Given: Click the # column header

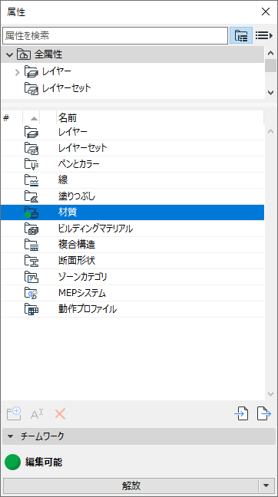Looking at the screenshot, I should pyautogui.click(x=6, y=118).
